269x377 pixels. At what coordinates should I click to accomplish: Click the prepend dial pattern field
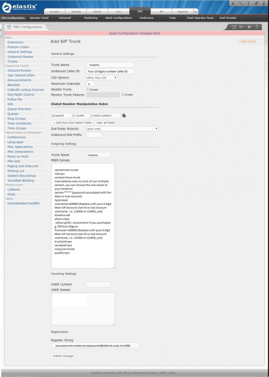62,116
